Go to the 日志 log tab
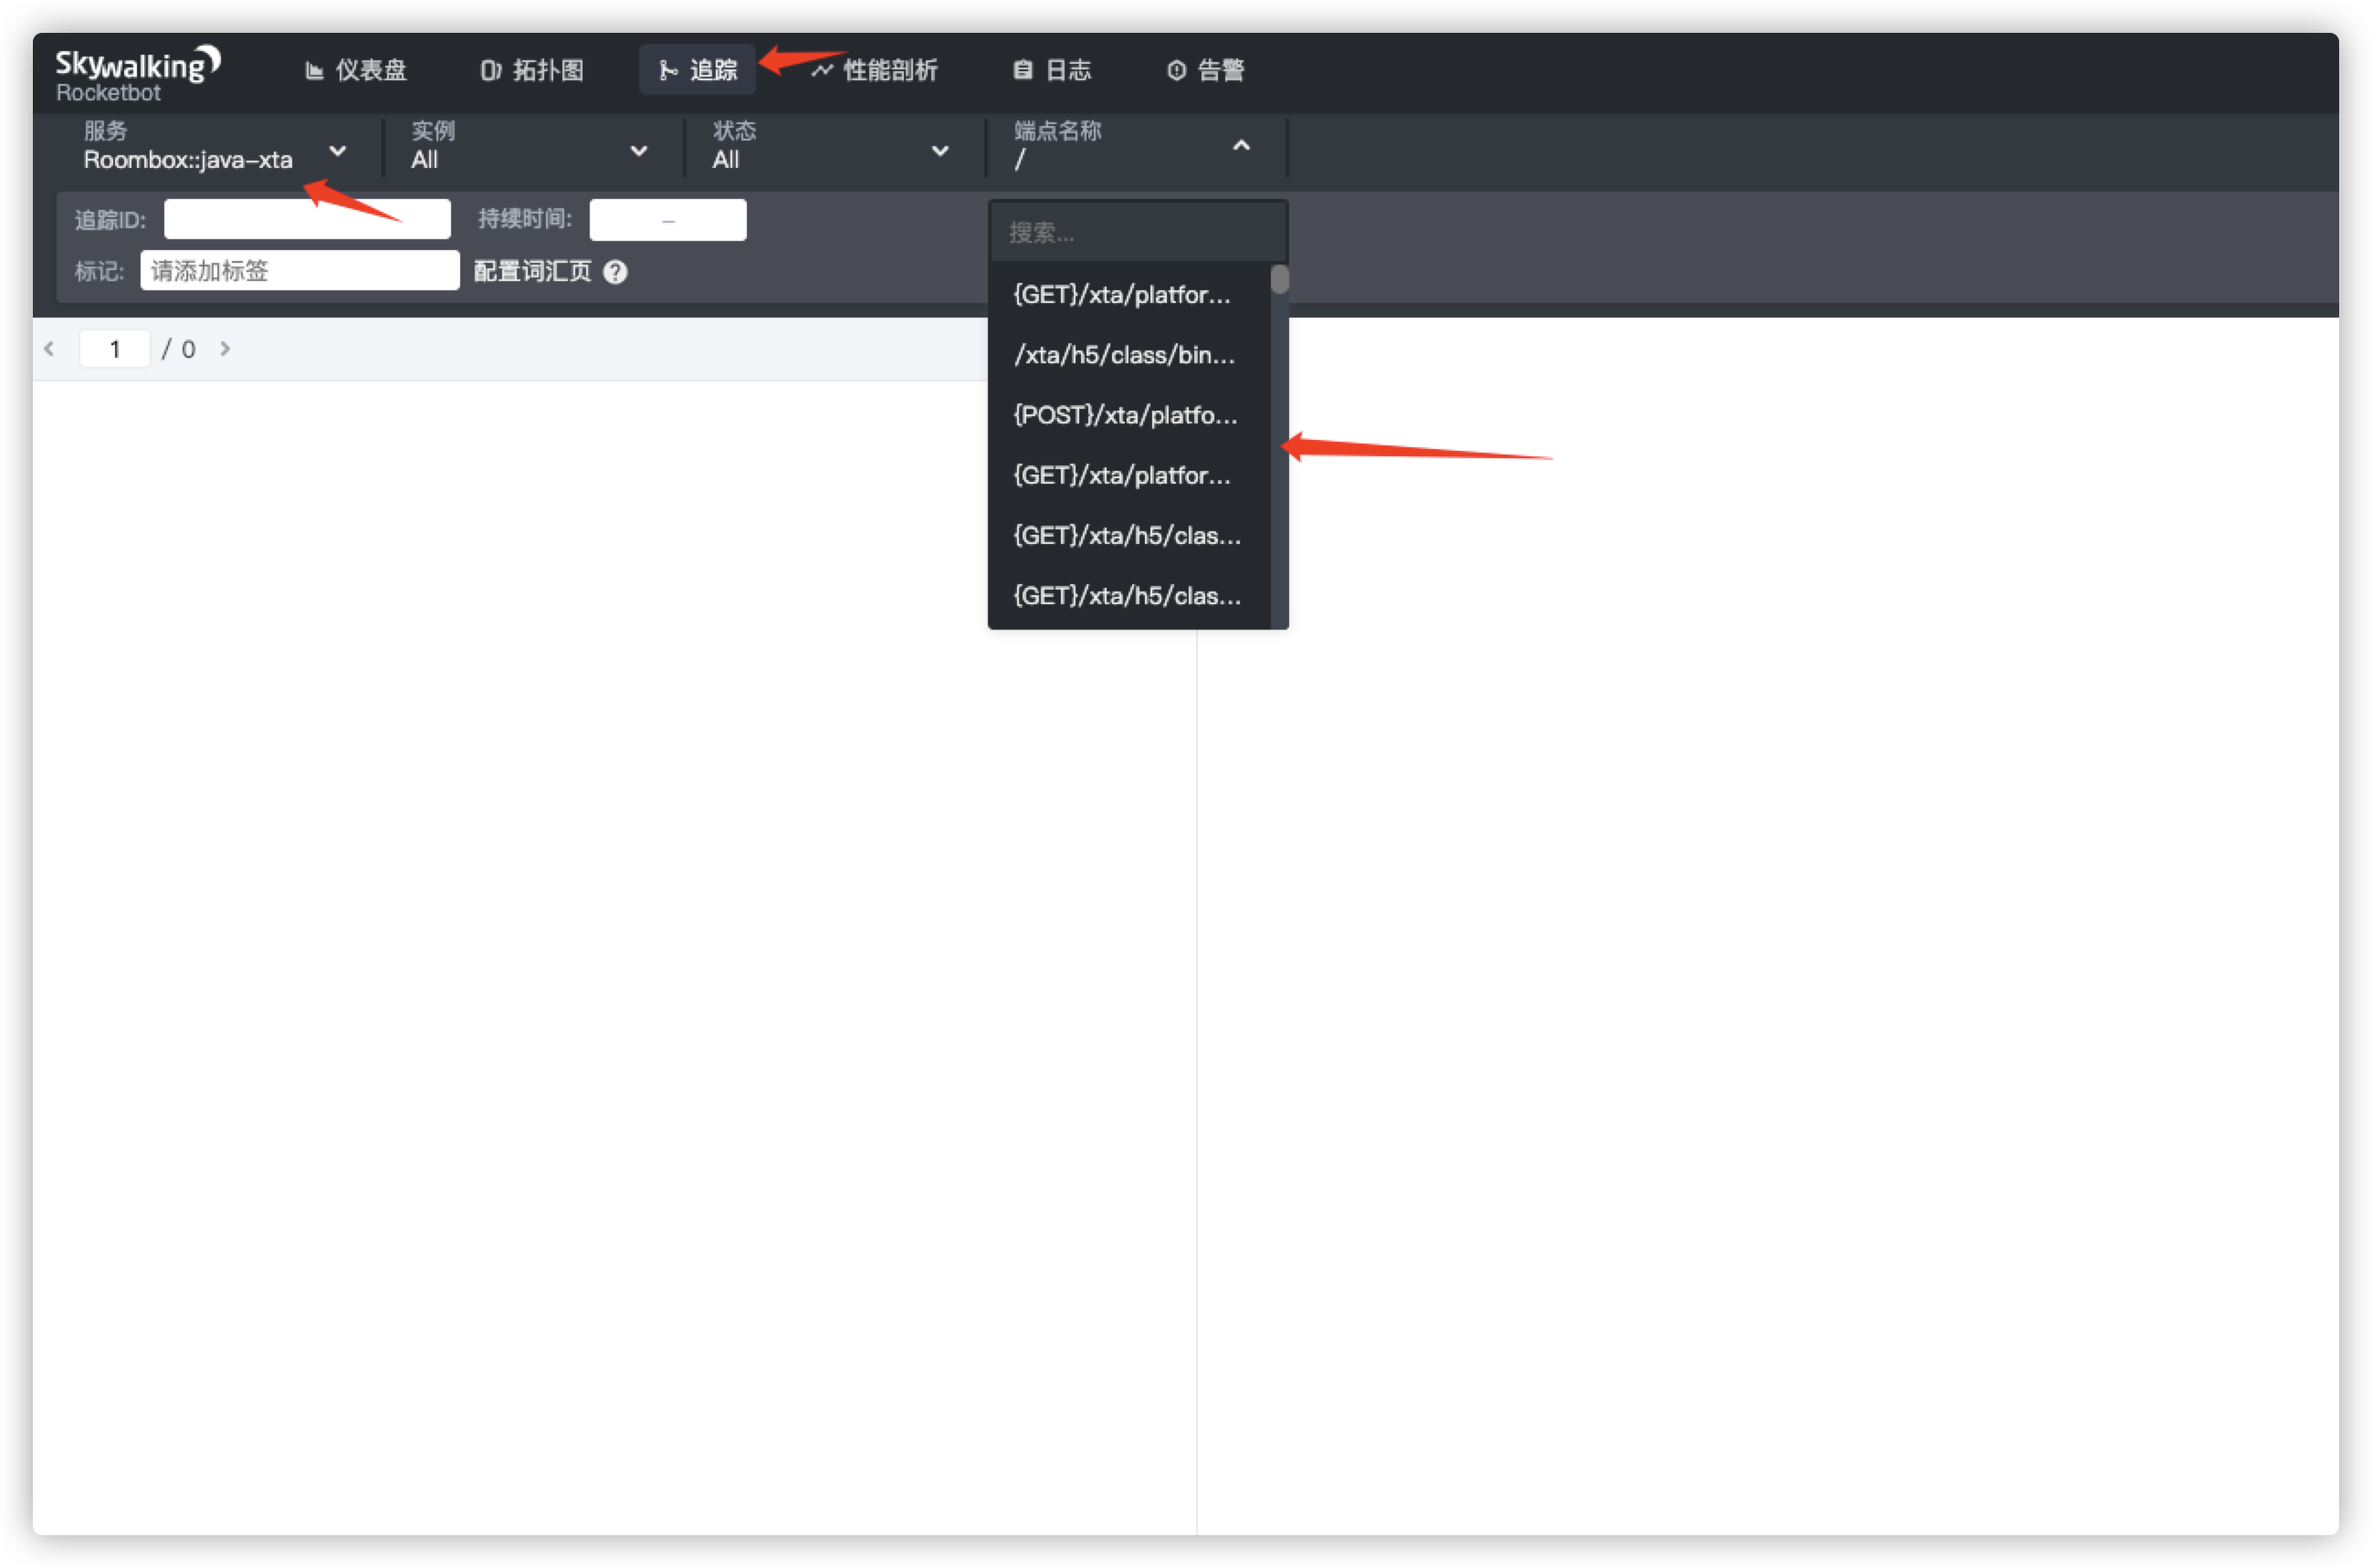2372x1568 pixels. [x=1052, y=70]
